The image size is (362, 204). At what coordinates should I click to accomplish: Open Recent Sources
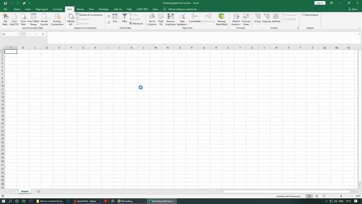pyautogui.click(x=44, y=19)
